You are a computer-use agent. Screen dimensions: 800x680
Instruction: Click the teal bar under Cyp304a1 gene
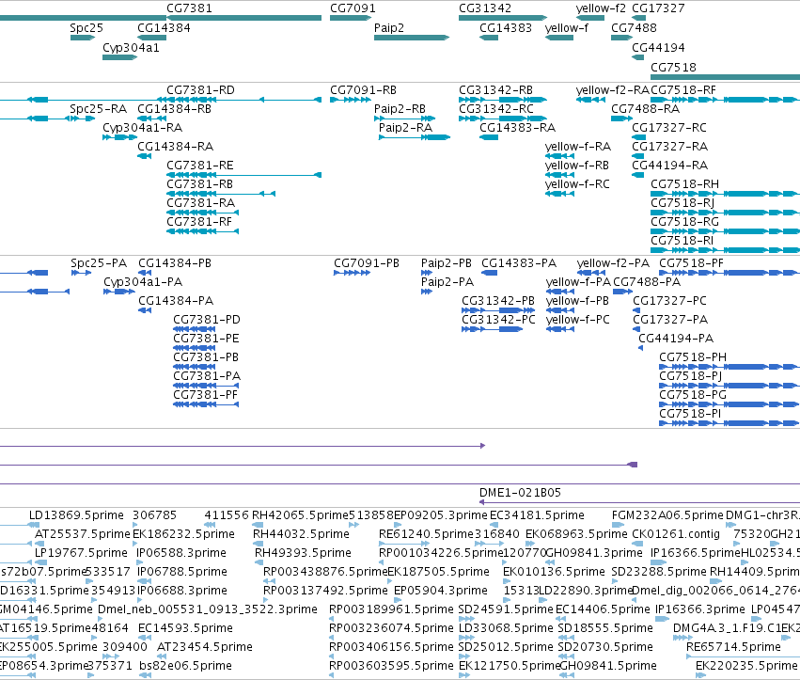pyautogui.click(x=120, y=57)
